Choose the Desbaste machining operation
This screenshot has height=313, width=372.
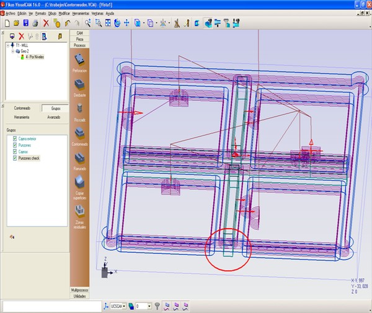tap(79, 85)
